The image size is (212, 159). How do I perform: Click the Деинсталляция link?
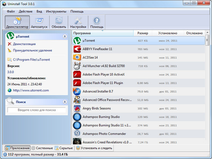coord(24,44)
